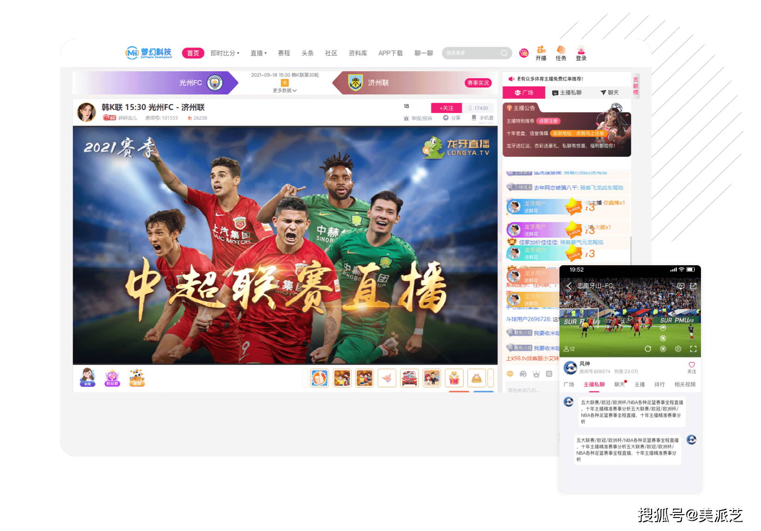Screen dimensions: 761x531
Task: Select the 资料库 menu item
Action: click(x=357, y=53)
